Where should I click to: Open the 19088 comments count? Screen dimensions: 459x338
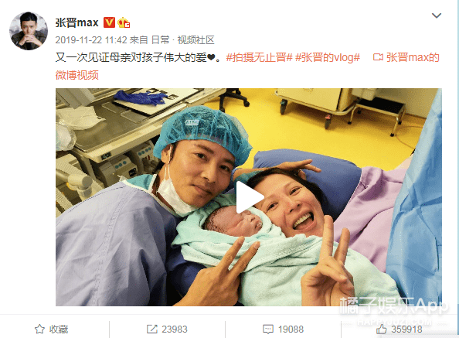[x=291, y=329]
